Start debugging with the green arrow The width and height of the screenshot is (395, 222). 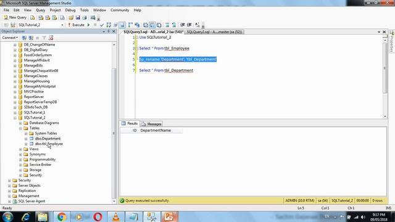click(x=89, y=25)
